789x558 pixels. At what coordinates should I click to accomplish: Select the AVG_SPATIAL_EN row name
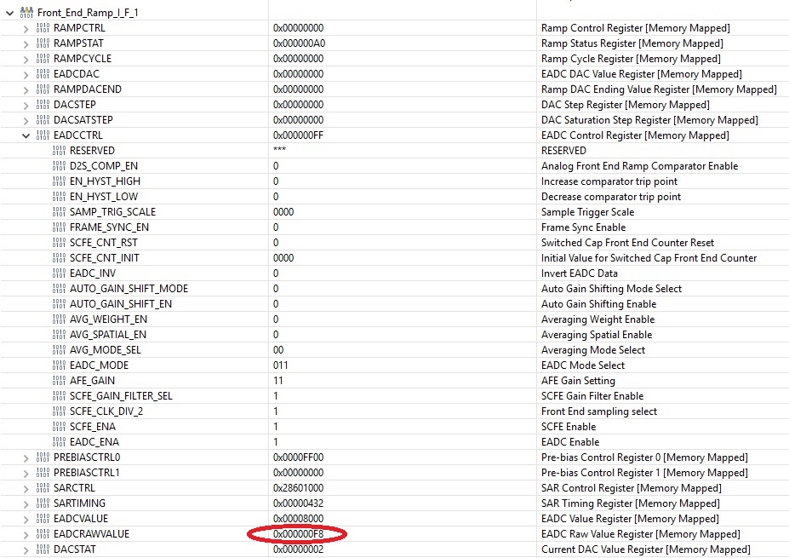click(x=108, y=335)
